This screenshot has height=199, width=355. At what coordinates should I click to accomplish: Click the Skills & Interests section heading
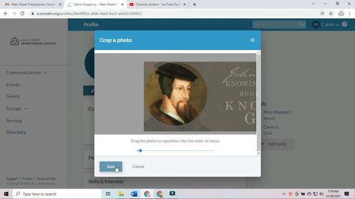[x=106, y=182]
